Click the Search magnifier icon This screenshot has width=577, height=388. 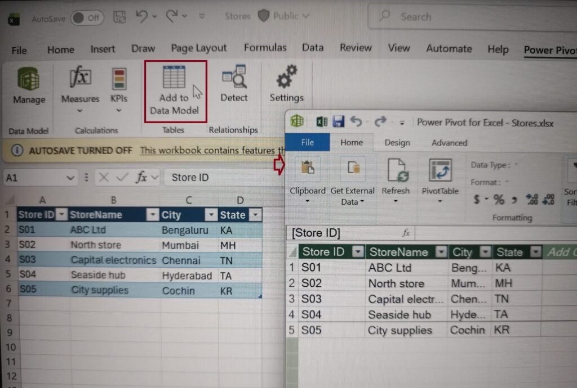tap(384, 16)
